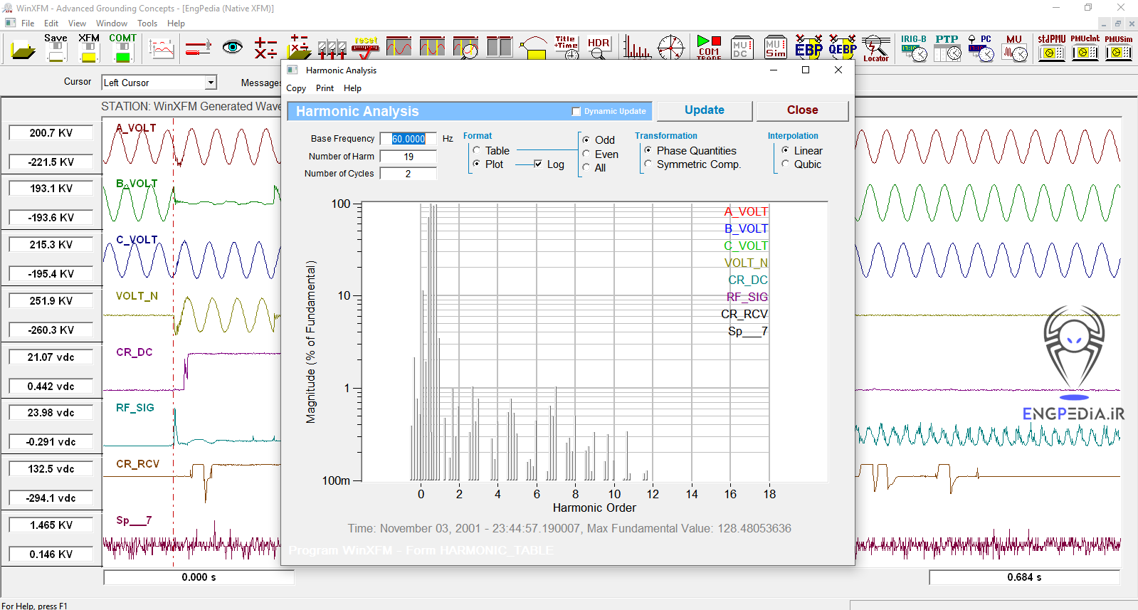Select the Table format radio button
Image resolution: width=1138 pixels, height=610 pixels.
click(x=476, y=150)
